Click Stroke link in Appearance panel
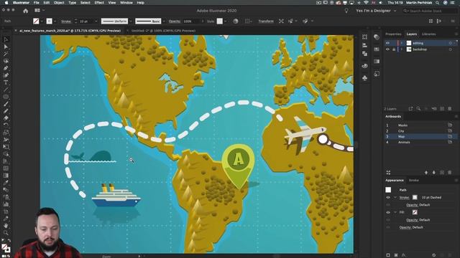This screenshot has width=460, height=258. coord(404,198)
